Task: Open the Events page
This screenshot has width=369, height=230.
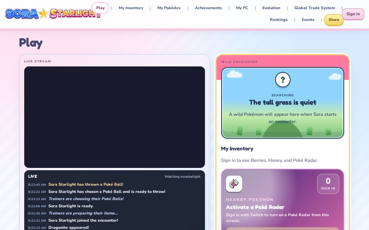Action: click(x=308, y=20)
